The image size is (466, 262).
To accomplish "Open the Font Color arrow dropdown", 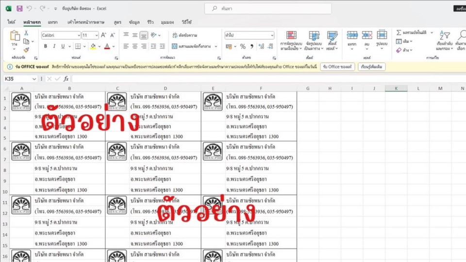I will (114, 47).
